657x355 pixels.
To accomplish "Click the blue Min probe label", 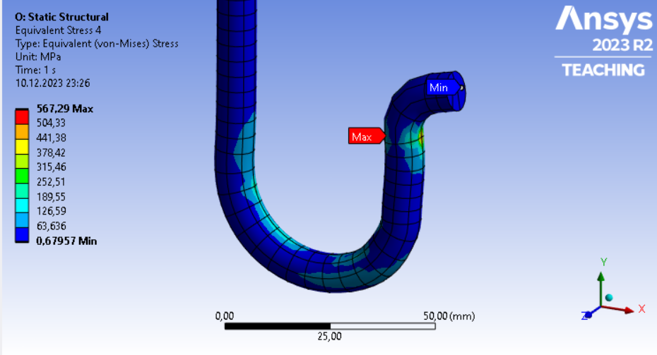I will pyautogui.click(x=444, y=88).
